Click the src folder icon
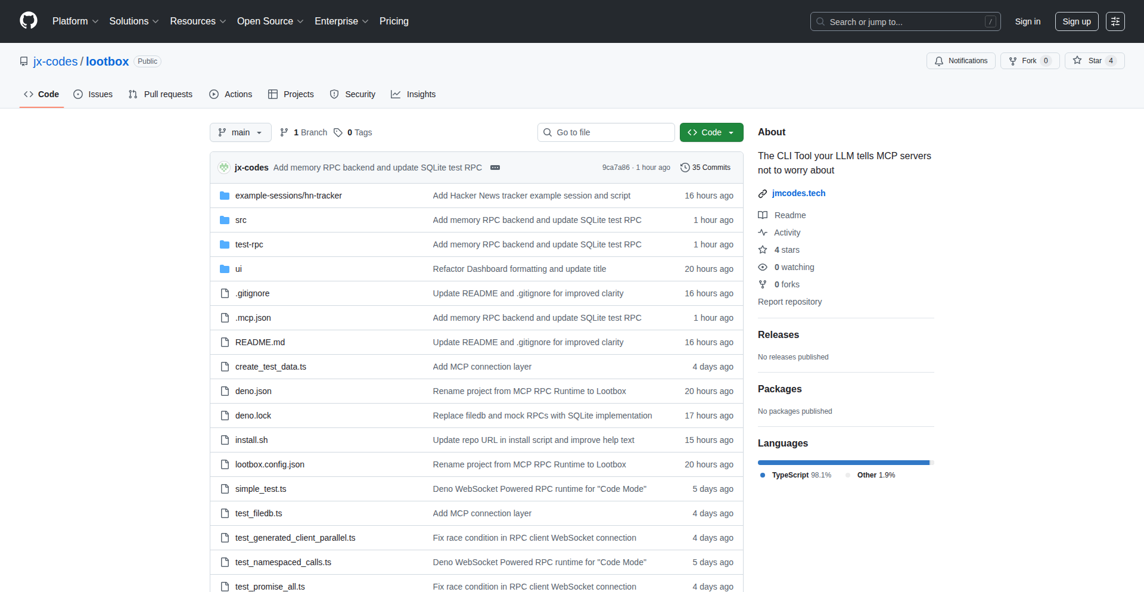 point(225,220)
